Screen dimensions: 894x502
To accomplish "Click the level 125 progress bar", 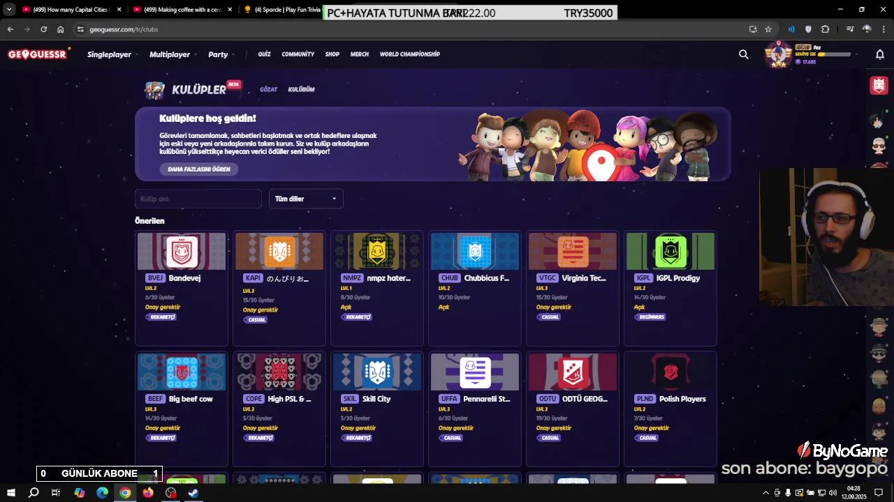I will 835,54.
